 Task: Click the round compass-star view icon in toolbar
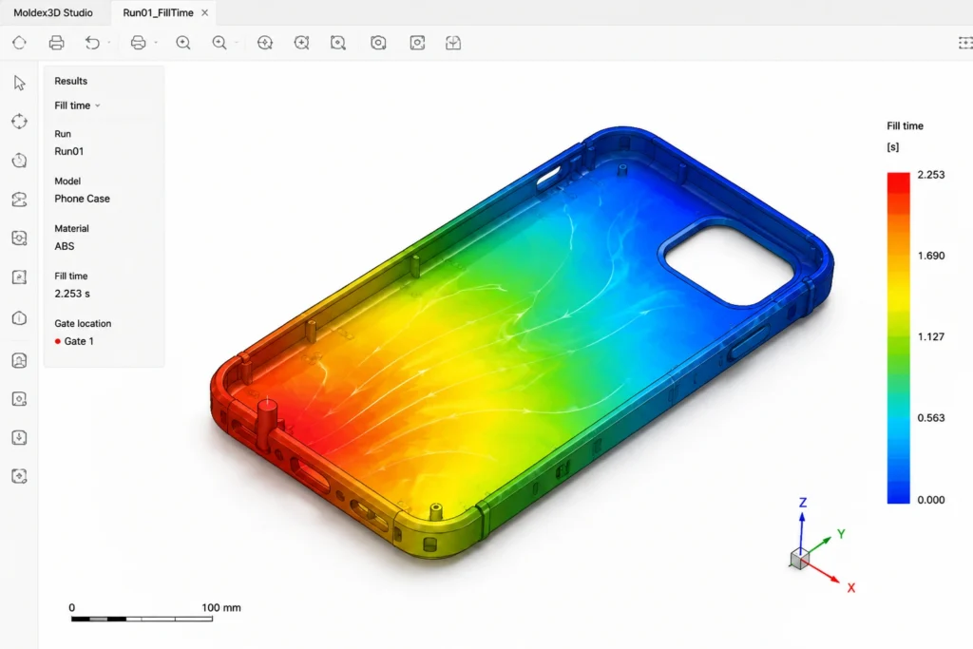coord(265,43)
